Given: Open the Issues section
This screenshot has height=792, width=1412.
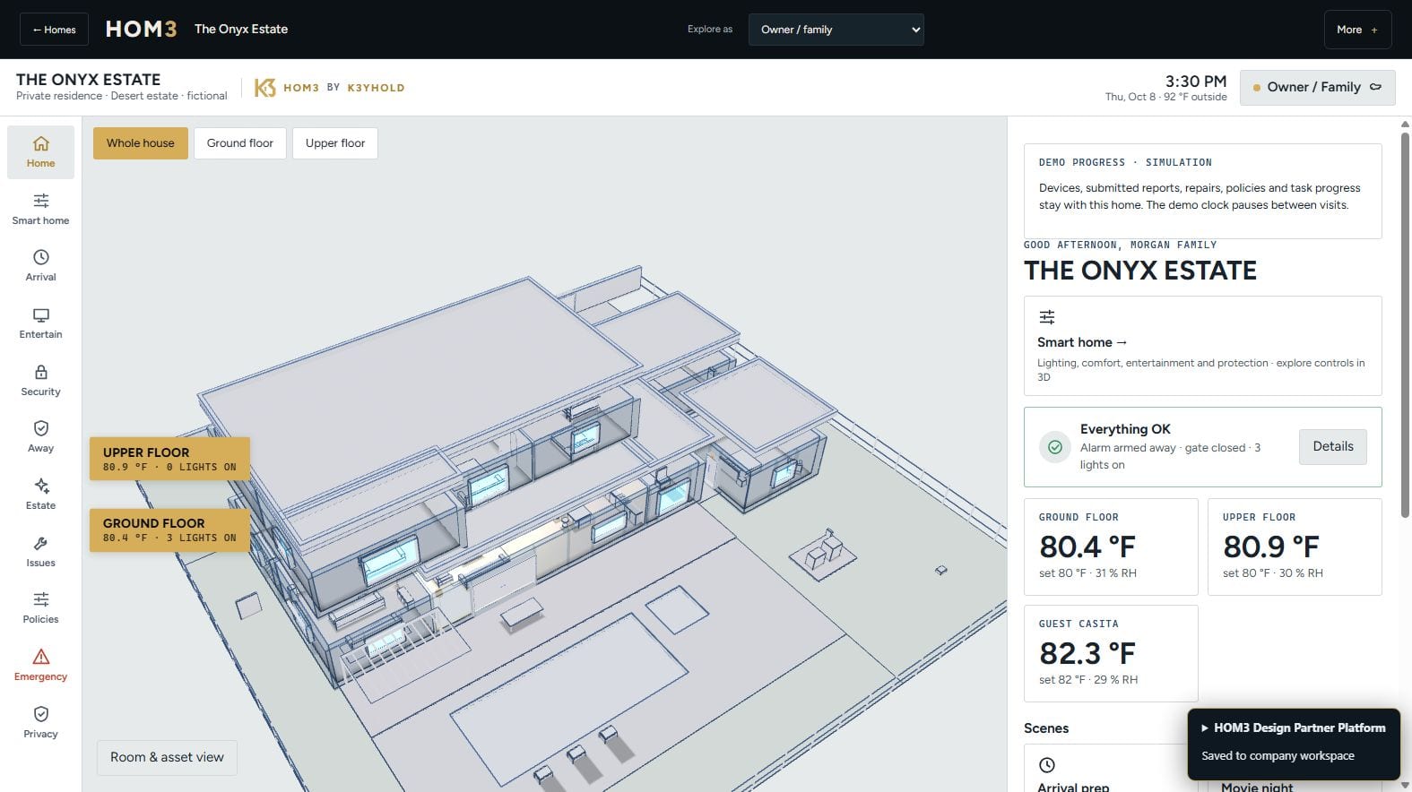Looking at the screenshot, I should point(40,551).
